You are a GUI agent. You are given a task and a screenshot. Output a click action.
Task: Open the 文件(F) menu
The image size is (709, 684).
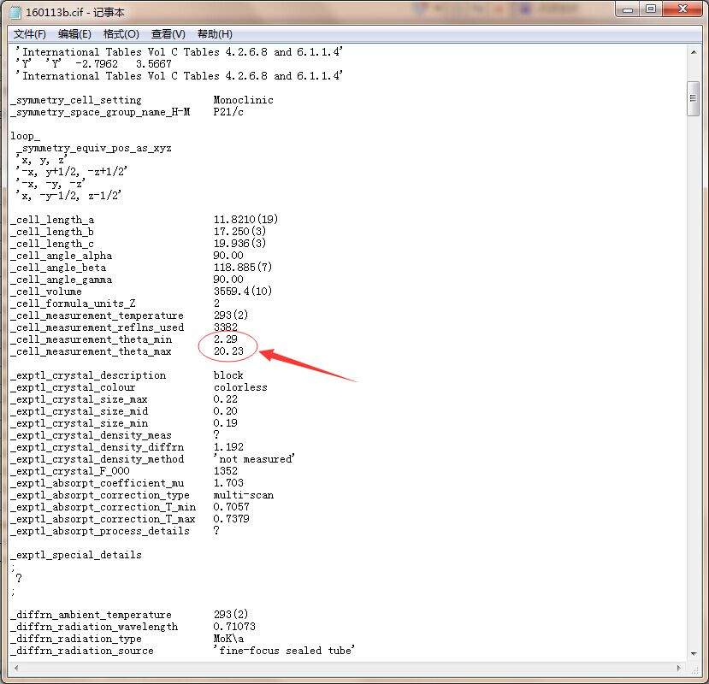(29, 34)
